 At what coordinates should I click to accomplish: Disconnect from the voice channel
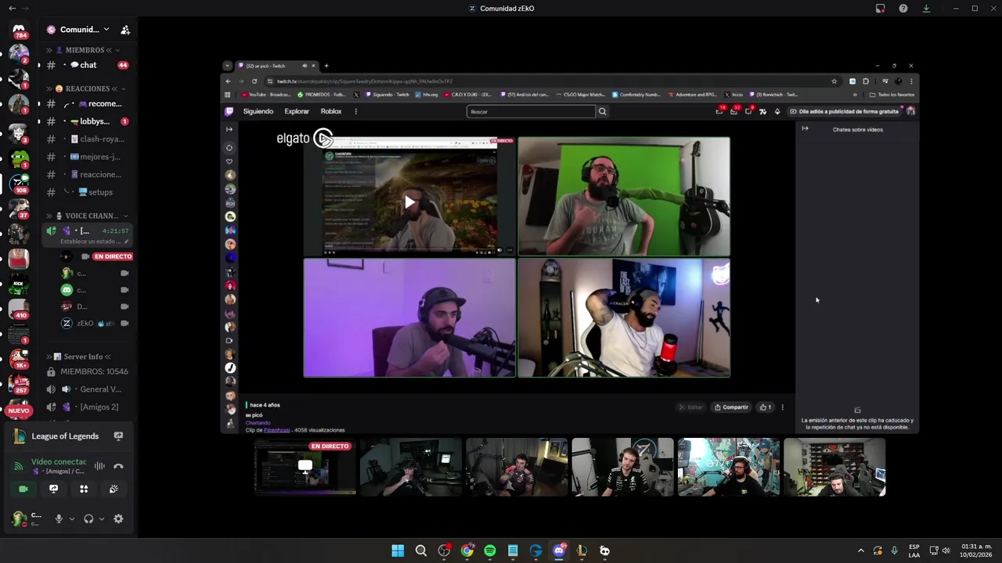118,466
